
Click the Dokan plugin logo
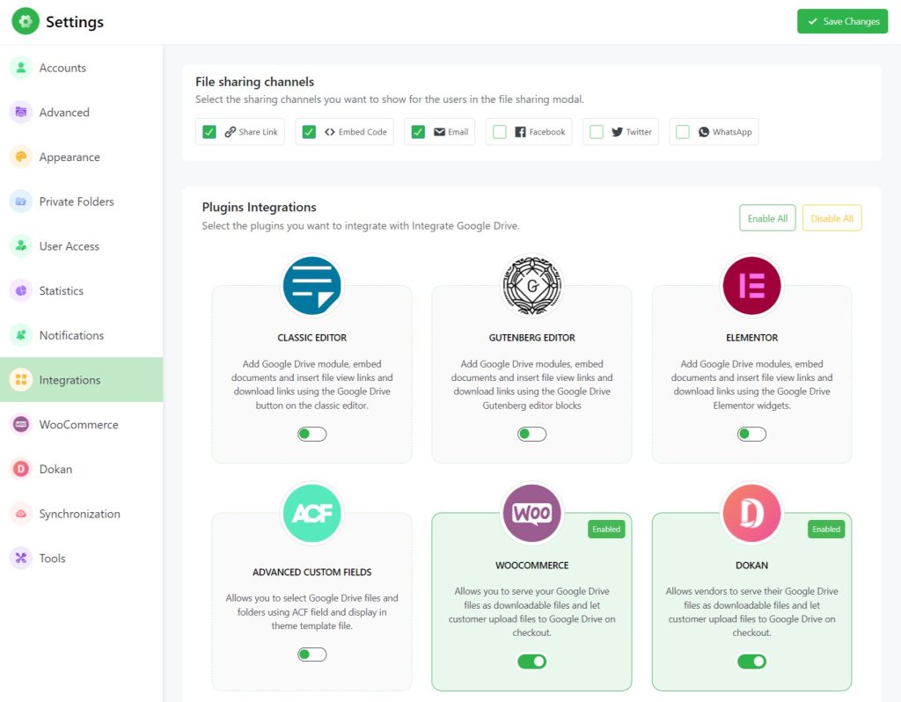coord(751,513)
